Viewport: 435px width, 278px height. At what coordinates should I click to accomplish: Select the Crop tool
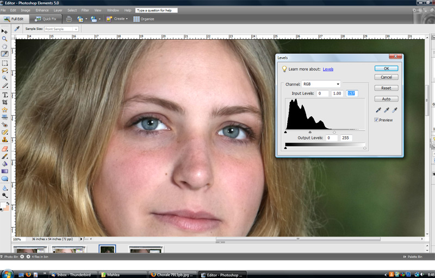pos(4,102)
